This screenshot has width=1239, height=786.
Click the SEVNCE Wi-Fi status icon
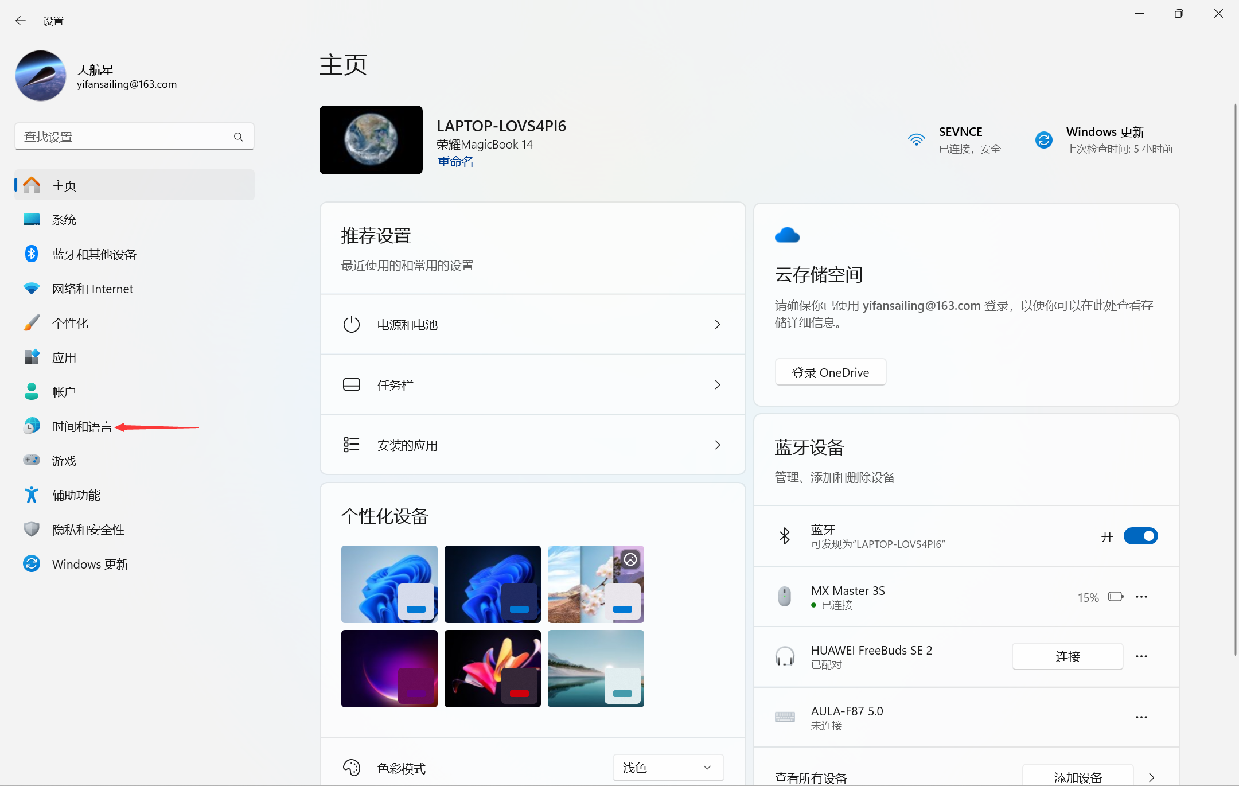point(916,140)
